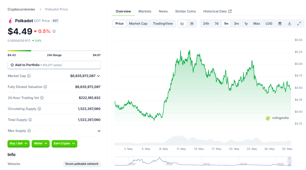This screenshot has height=170, width=306.
Task: Show Fully Diluted Valuation info icon
Action: coord(45,87)
